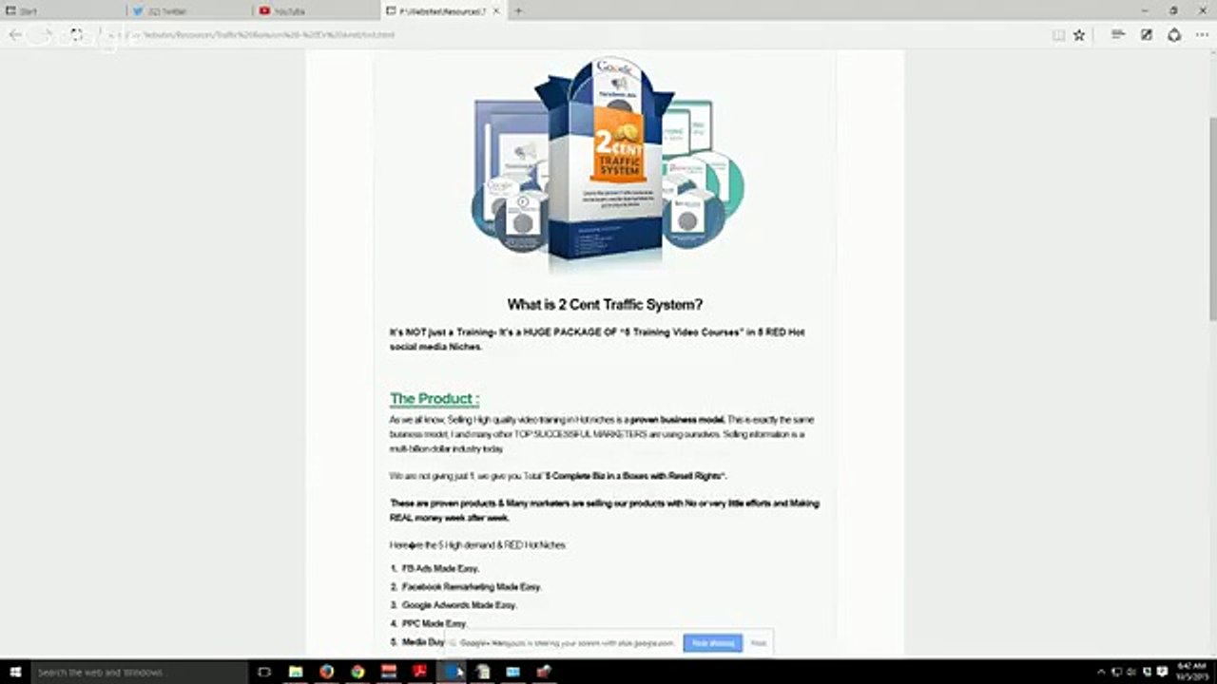Viewport: 1217px width, 684px height.
Task: Open a new browser tab
Action: pos(518,11)
